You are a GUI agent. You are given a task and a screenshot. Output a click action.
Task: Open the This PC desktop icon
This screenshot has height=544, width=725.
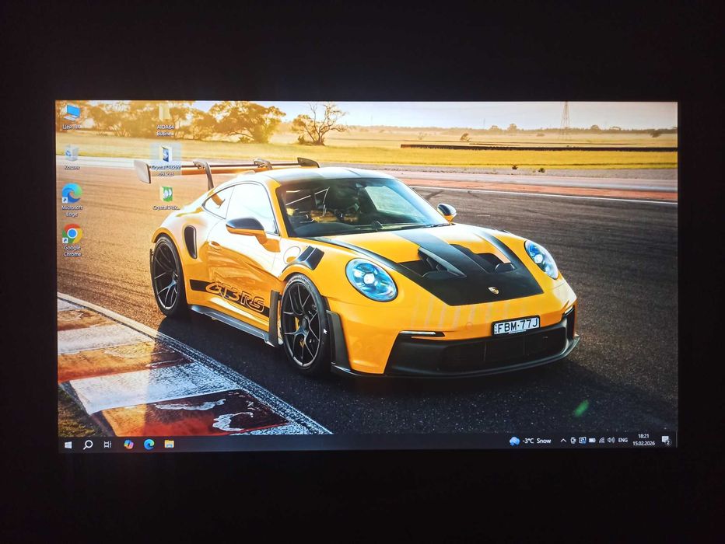pos(72,117)
